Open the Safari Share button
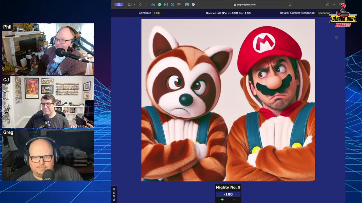 click(328, 5)
